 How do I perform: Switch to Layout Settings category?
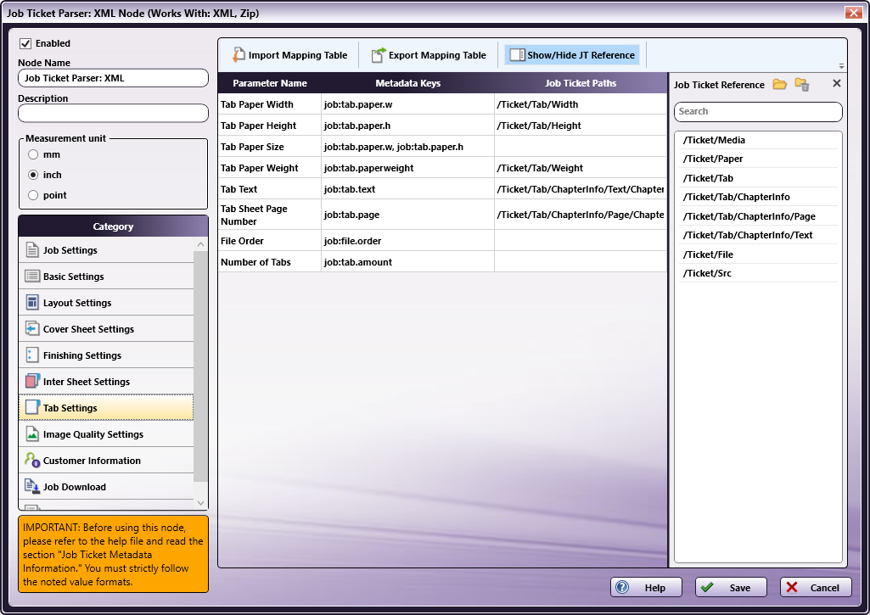pos(107,303)
